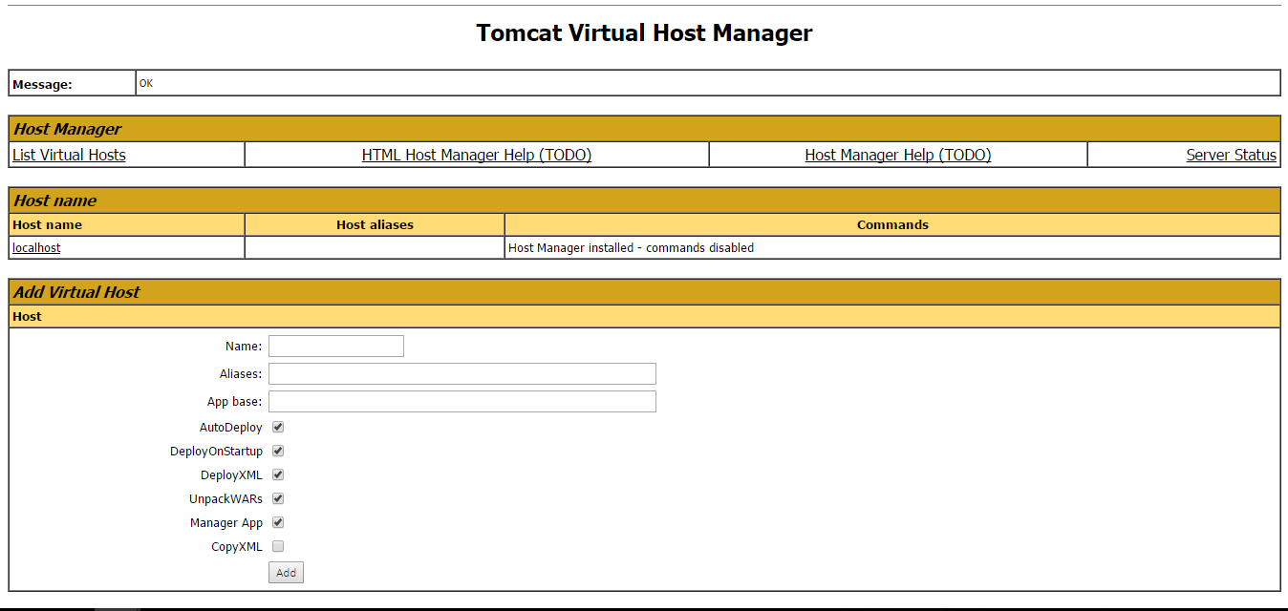Click the Message: label
The height and width of the screenshot is (611, 1288).
click(42, 84)
